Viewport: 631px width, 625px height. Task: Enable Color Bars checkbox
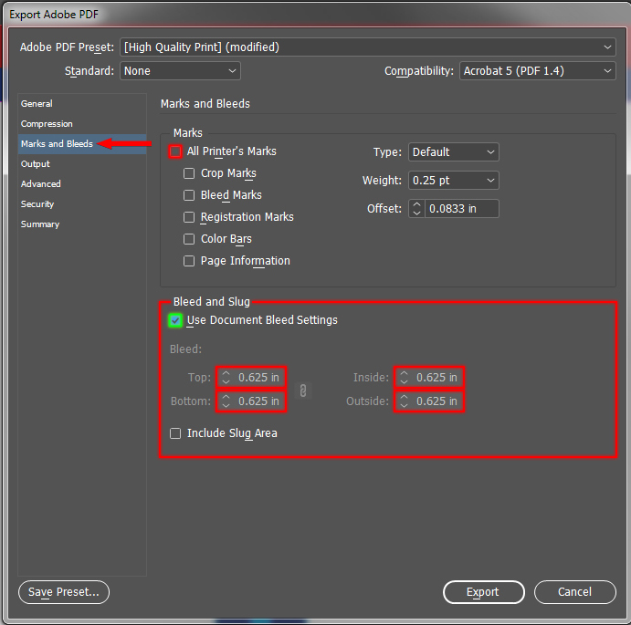point(189,239)
